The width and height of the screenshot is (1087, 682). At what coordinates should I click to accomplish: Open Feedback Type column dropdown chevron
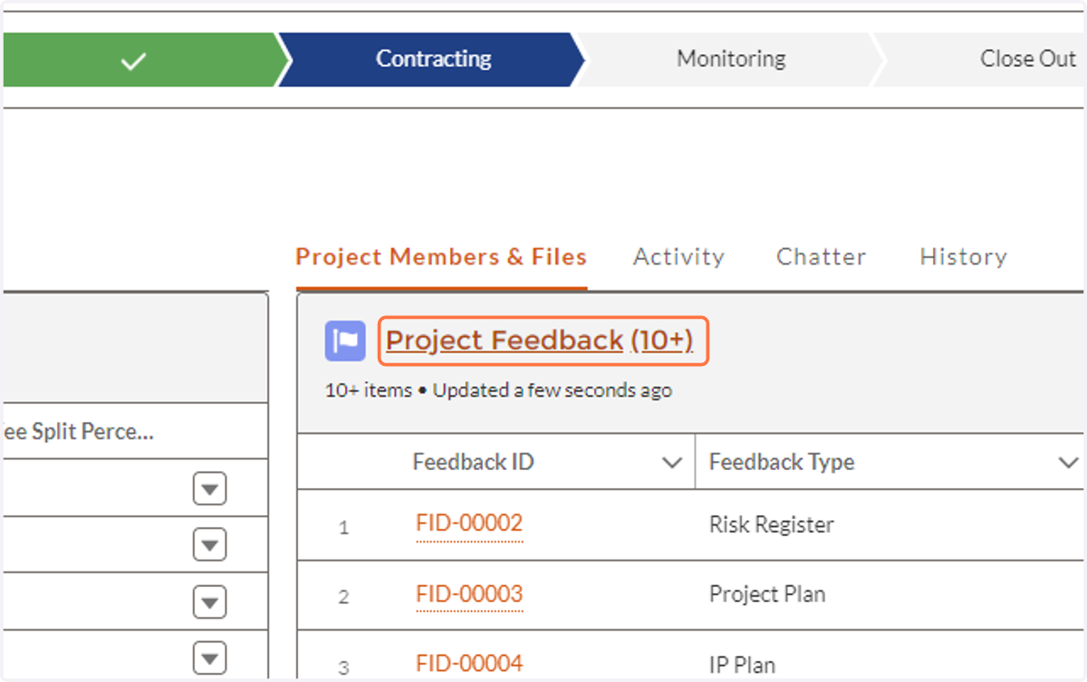pyautogui.click(x=1068, y=463)
